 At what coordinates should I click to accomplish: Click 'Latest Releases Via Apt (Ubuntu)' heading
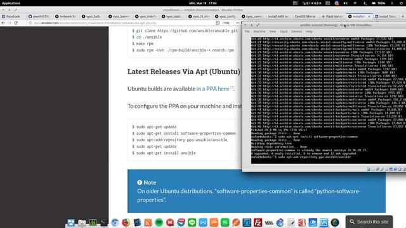[x=184, y=72]
